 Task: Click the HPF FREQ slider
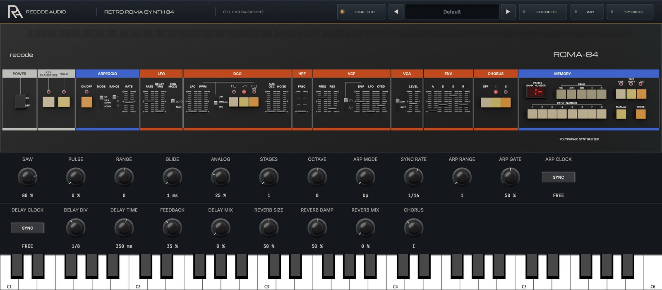pyautogui.click(x=302, y=101)
